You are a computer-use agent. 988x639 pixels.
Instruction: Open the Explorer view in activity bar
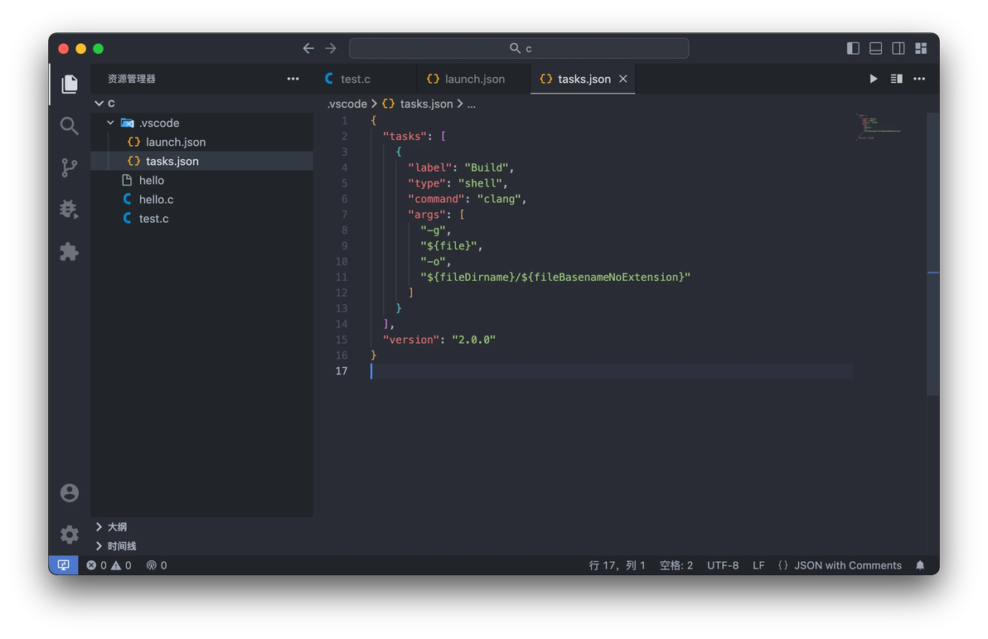pyautogui.click(x=70, y=84)
